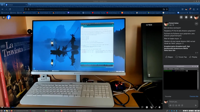Open a new Firefox tab

30,5
